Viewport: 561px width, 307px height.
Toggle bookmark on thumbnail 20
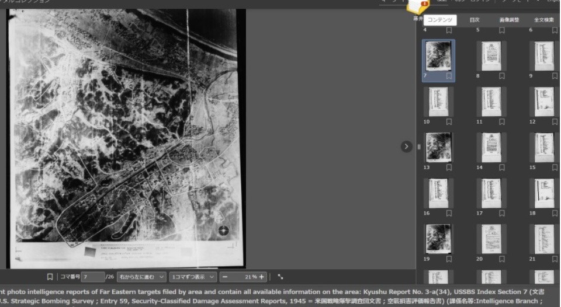pyautogui.click(x=501, y=259)
